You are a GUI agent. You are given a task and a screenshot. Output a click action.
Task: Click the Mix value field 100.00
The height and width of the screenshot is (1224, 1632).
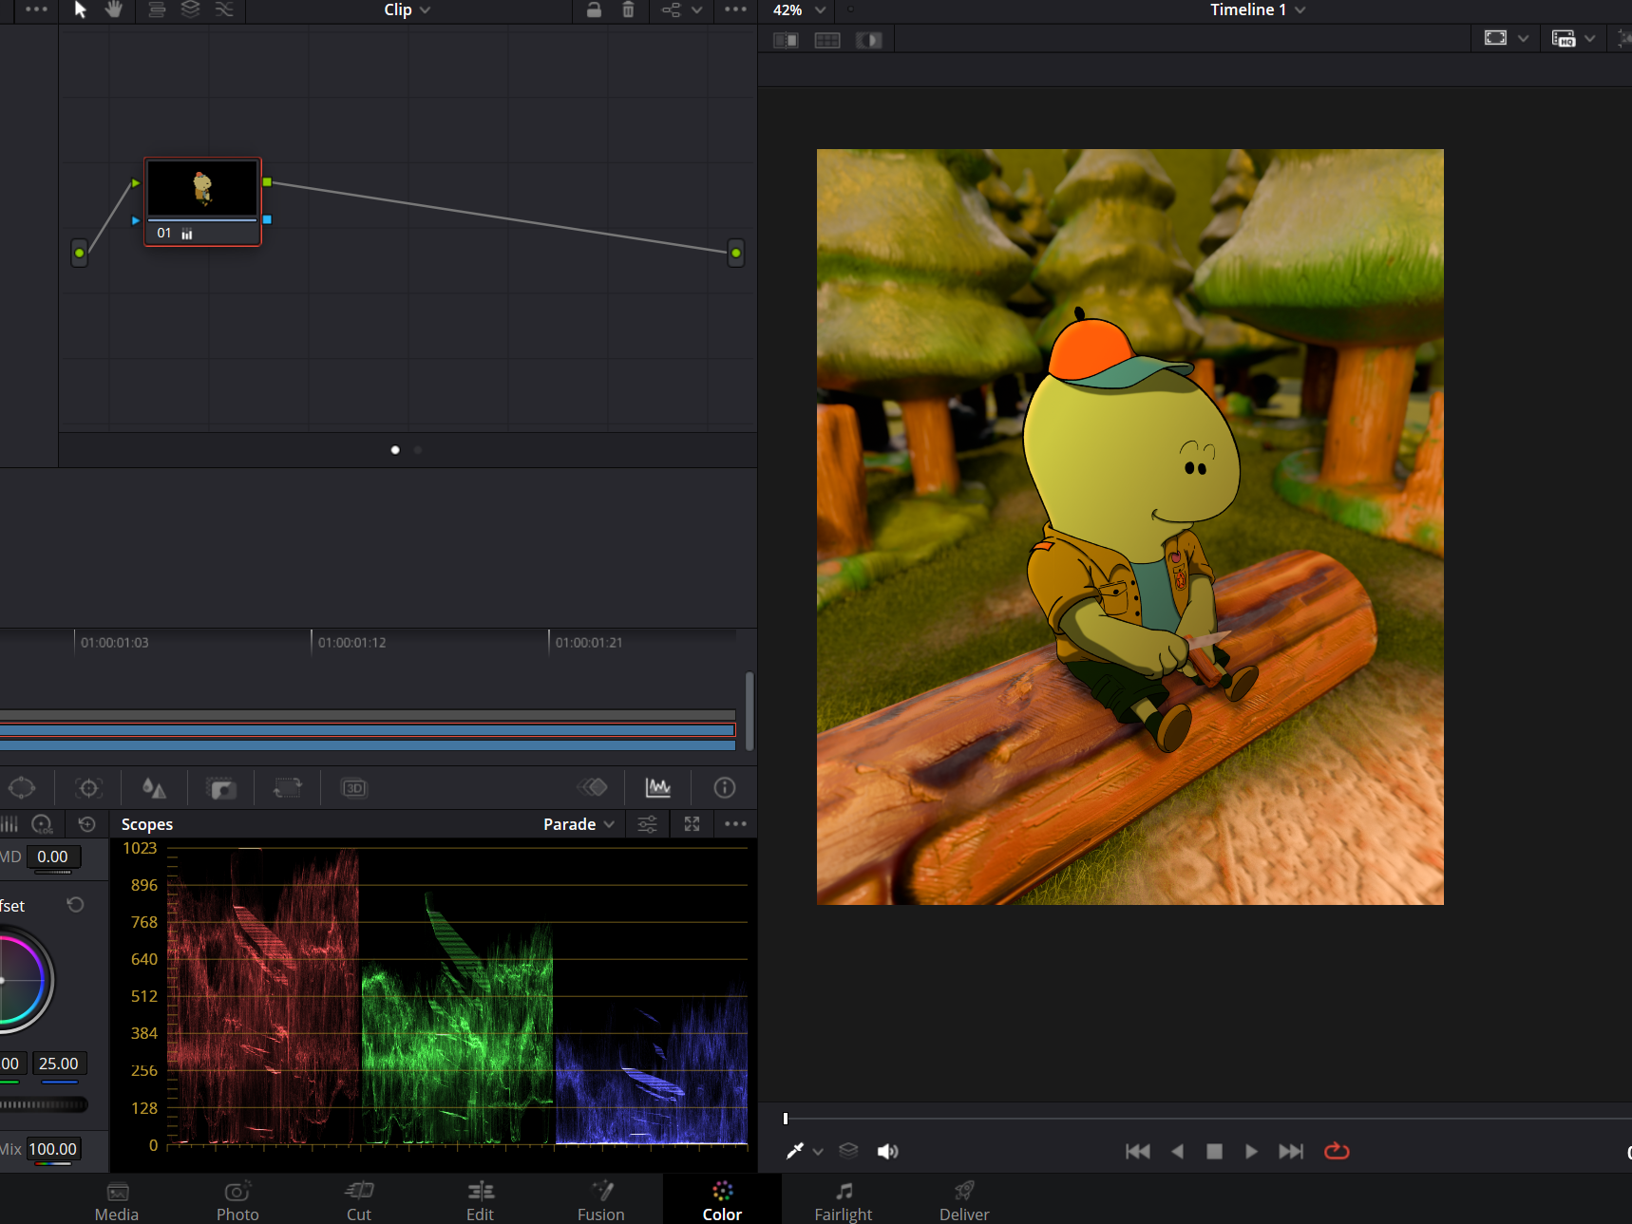pyautogui.click(x=53, y=1149)
